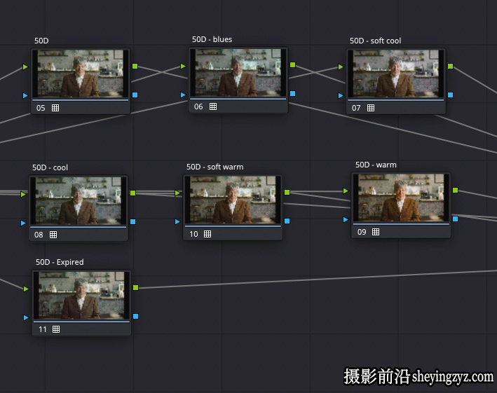Image resolution: width=497 pixels, height=393 pixels.
Task: Click green RGB output square of node 07
Action: click(451, 66)
